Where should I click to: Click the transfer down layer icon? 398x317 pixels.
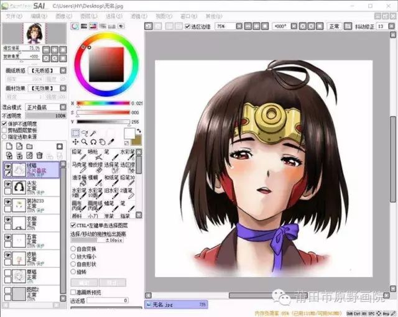point(9,155)
